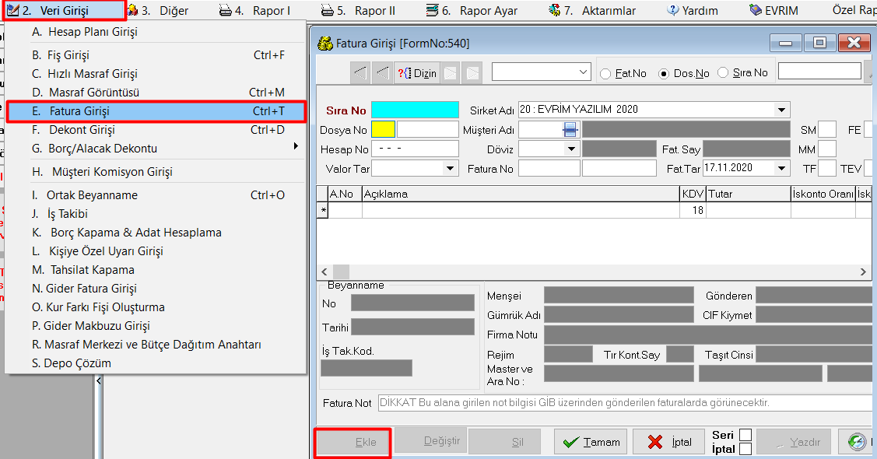877x459 pixels.
Task: Open the Valor Tar date dropdown
Action: pyautogui.click(x=450, y=168)
